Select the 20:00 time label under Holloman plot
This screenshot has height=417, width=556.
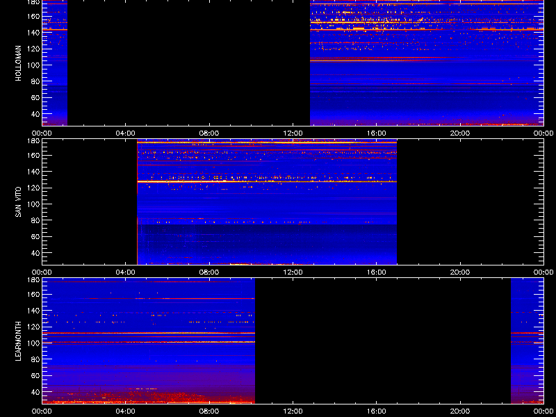point(460,133)
